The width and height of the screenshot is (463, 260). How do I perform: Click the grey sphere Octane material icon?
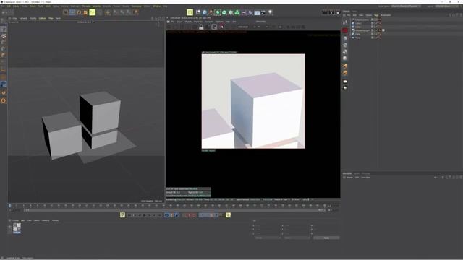(345, 38)
